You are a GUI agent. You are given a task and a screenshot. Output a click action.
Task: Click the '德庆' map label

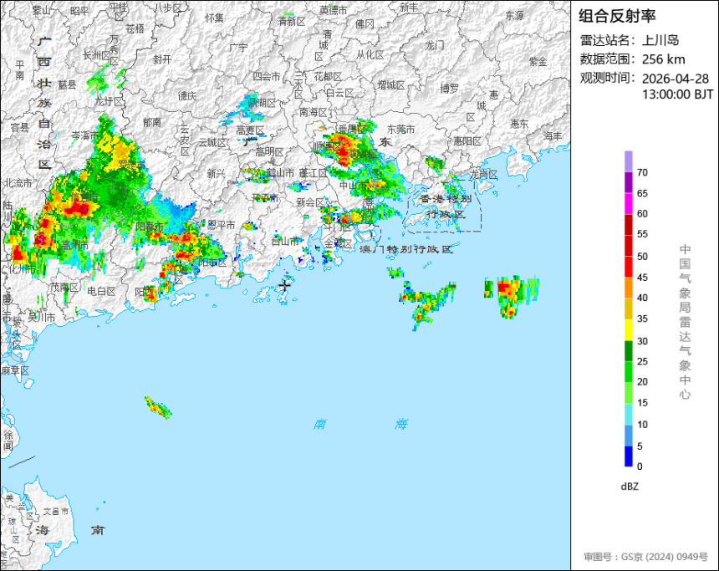186,95
